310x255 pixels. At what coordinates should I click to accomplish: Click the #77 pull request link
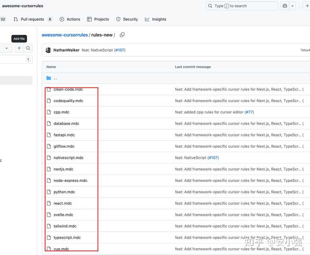tap(249, 112)
